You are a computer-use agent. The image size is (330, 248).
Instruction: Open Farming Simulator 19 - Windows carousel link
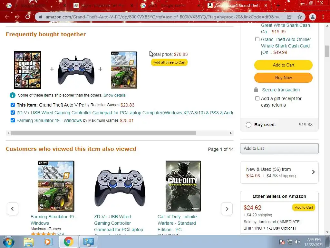[53, 220]
